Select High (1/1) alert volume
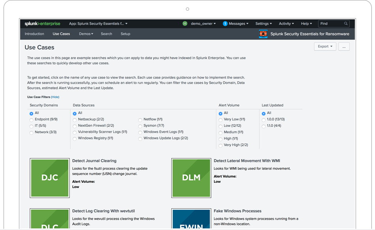The width and height of the screenshot is (375, 230). (221, 139)
